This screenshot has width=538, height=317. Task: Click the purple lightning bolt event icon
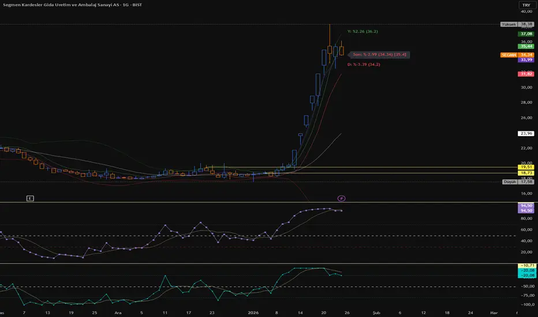[342, 198]
